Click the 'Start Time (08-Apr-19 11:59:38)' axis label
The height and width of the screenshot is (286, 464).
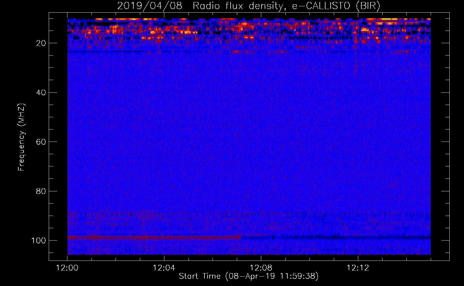pos(249,276)
